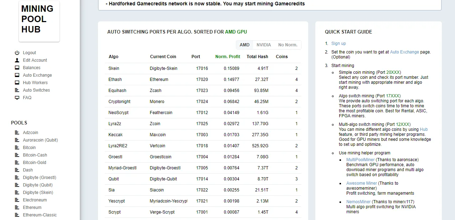Click the Total Hash column header
455x220 pixels.
257,57
